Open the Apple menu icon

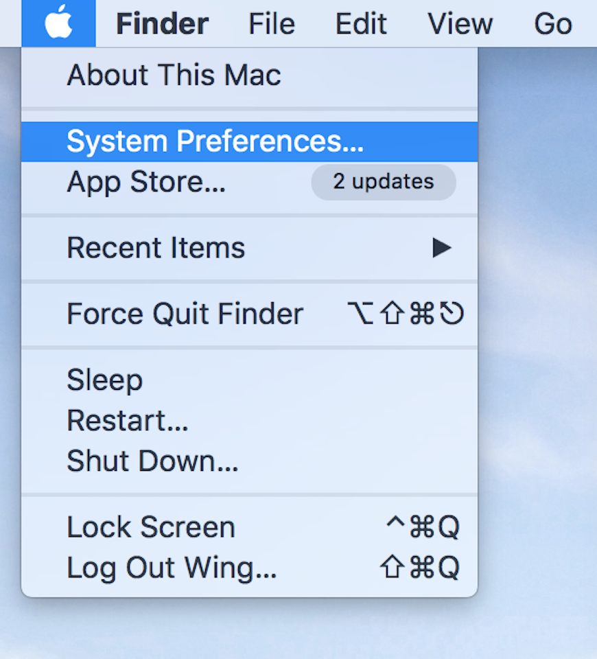[x=58, y=23]
